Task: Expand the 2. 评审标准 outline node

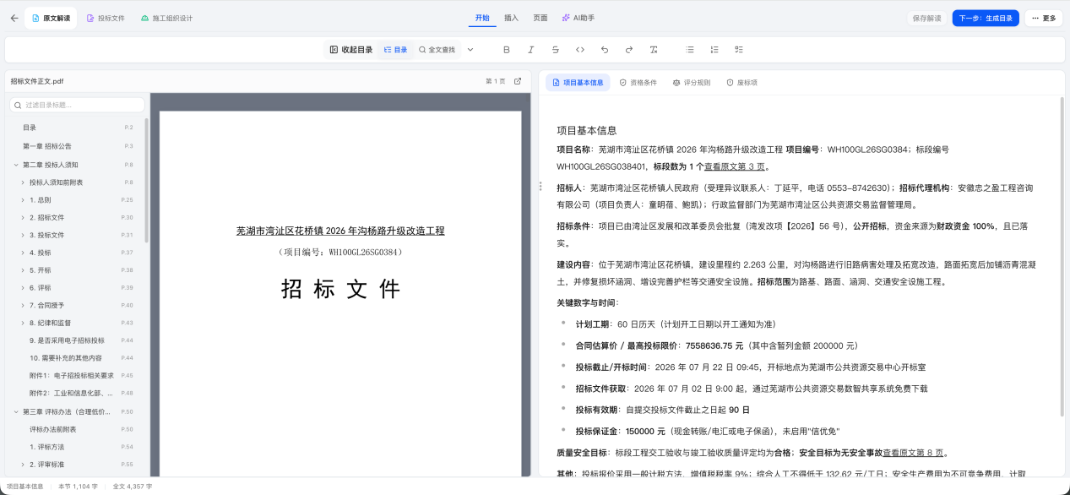Action: click(x=23, y=465)
